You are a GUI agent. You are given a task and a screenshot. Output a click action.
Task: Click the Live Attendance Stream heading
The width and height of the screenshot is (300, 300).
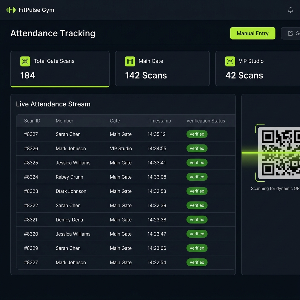click(x=53, y=104)
